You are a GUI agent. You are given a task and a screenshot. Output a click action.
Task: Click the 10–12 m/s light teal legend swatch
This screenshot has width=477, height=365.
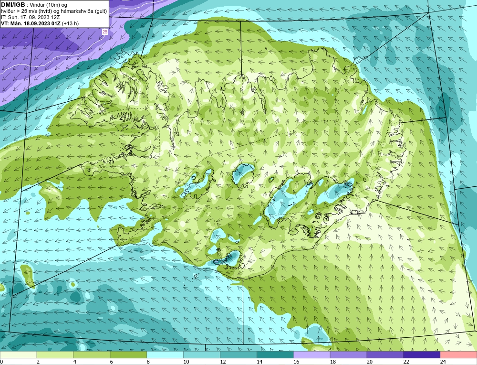click(202, 355)
